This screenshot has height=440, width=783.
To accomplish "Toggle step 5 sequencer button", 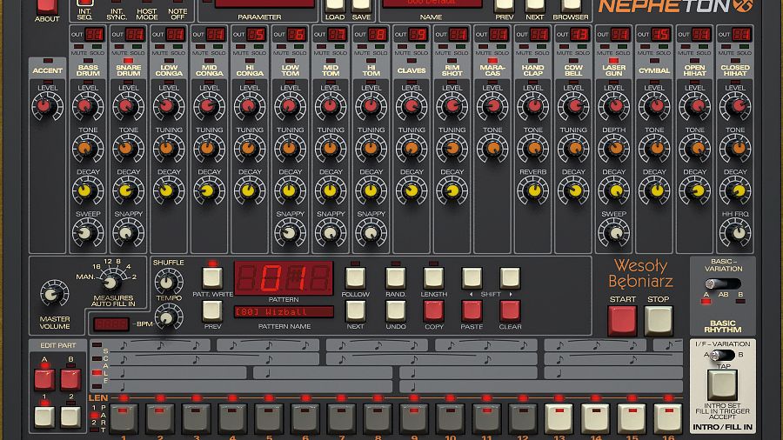I will (x=269, y=418).
